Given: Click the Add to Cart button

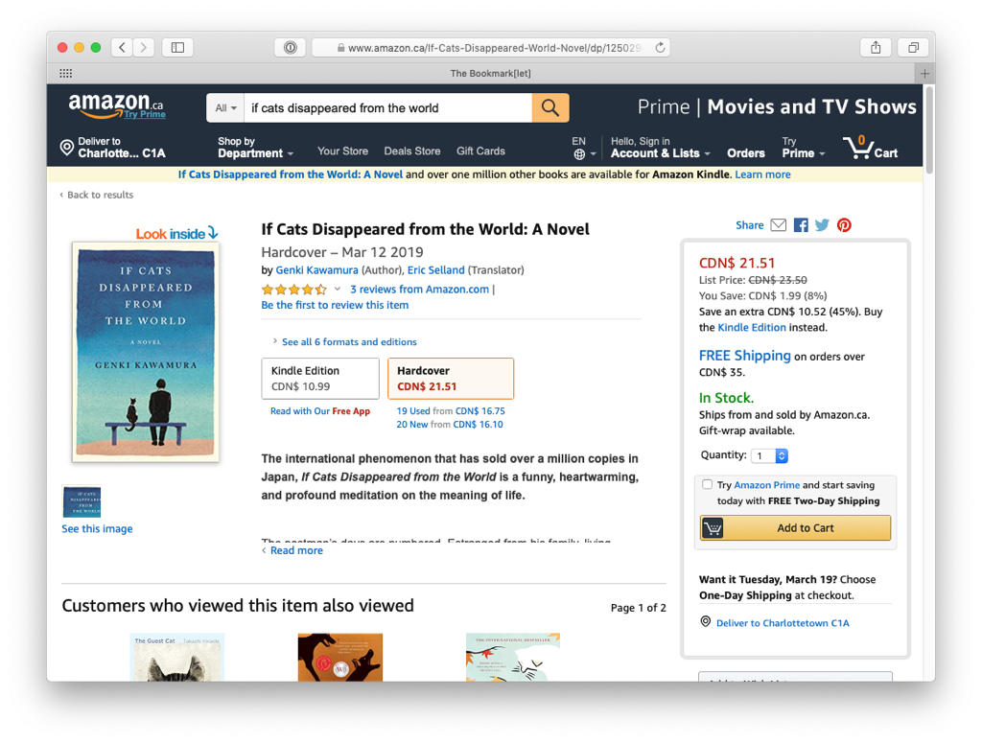Looking at the screenshot, I should [795, 527].
